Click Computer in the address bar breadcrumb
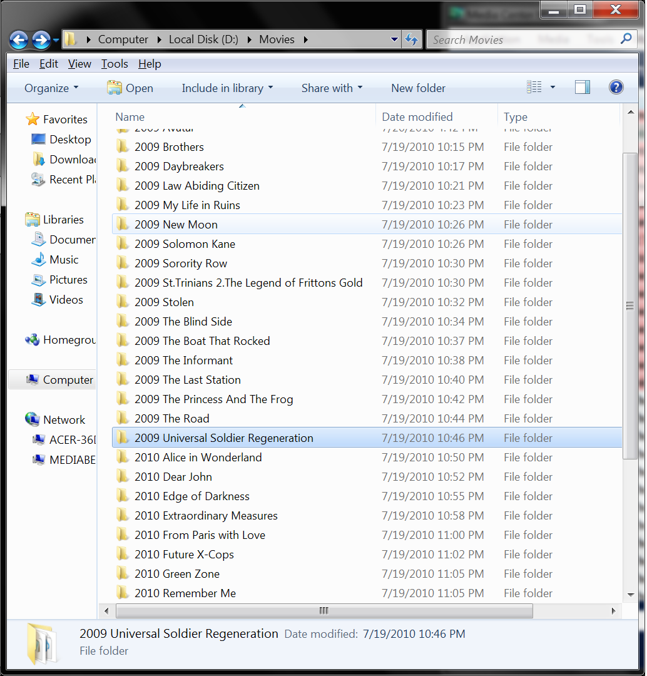This screenshot has height=676, width=647. point(123,39)
